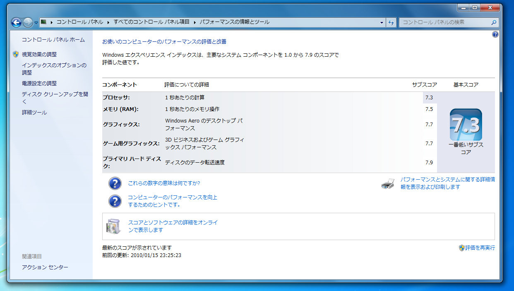The image size is (514, 291).
Task: Click shield icon beside 視覚効果の調整
Action: point(16,54)
